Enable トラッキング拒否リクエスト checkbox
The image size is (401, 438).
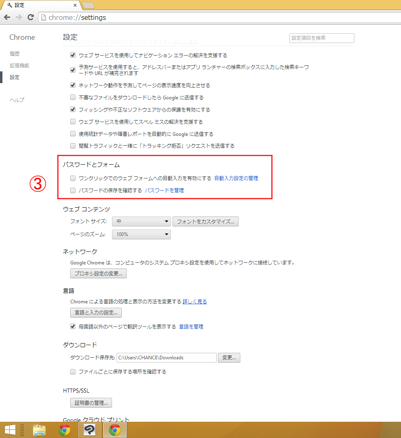(x=73, y=146)
